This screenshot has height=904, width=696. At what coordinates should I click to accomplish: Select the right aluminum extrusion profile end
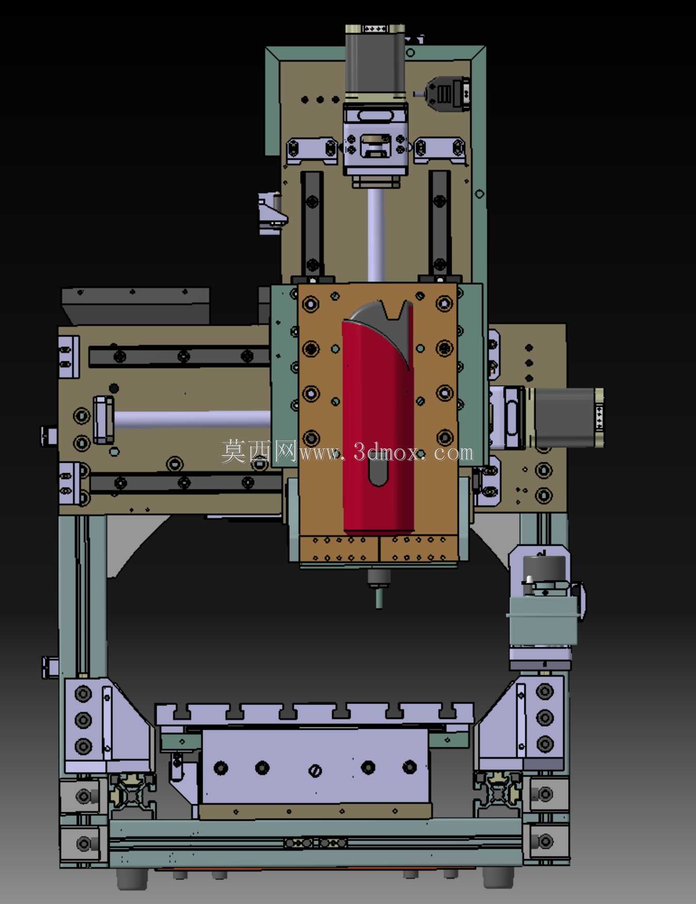click(x=499, y=794)
